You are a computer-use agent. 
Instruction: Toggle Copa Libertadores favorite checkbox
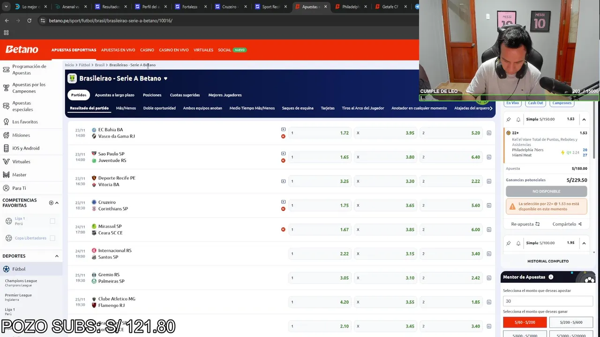(x=52, y=238)
